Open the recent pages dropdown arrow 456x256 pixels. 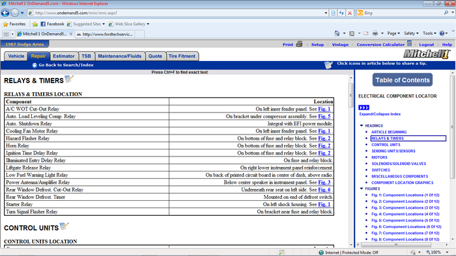[22, 13]
